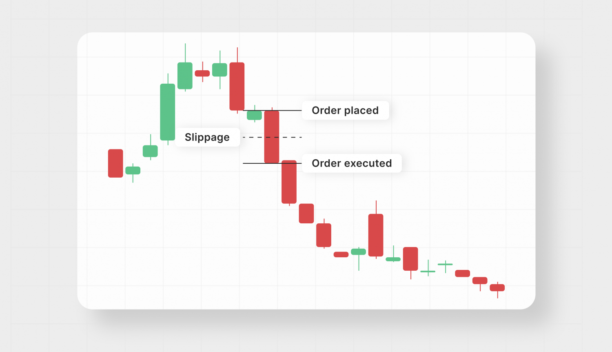The height and width of the screenshot is (352, 612).
Task: Click the tall red candle with long upper wick on right
Action: point(376,235)
